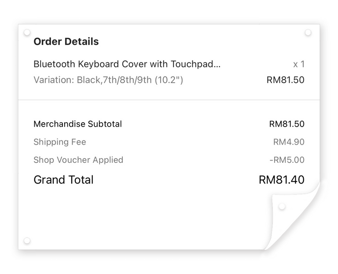
Task: Select the Merchandise Subtotal label
Action: [x=77, y=124]
